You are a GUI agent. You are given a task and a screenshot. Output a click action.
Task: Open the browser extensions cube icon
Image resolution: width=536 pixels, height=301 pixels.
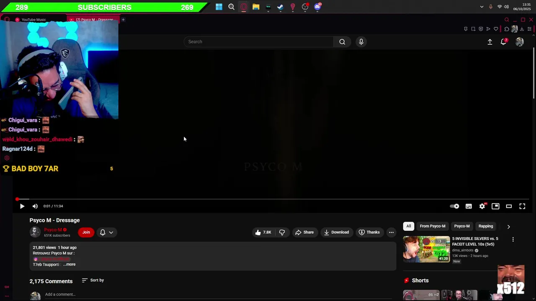pos(507,29)
